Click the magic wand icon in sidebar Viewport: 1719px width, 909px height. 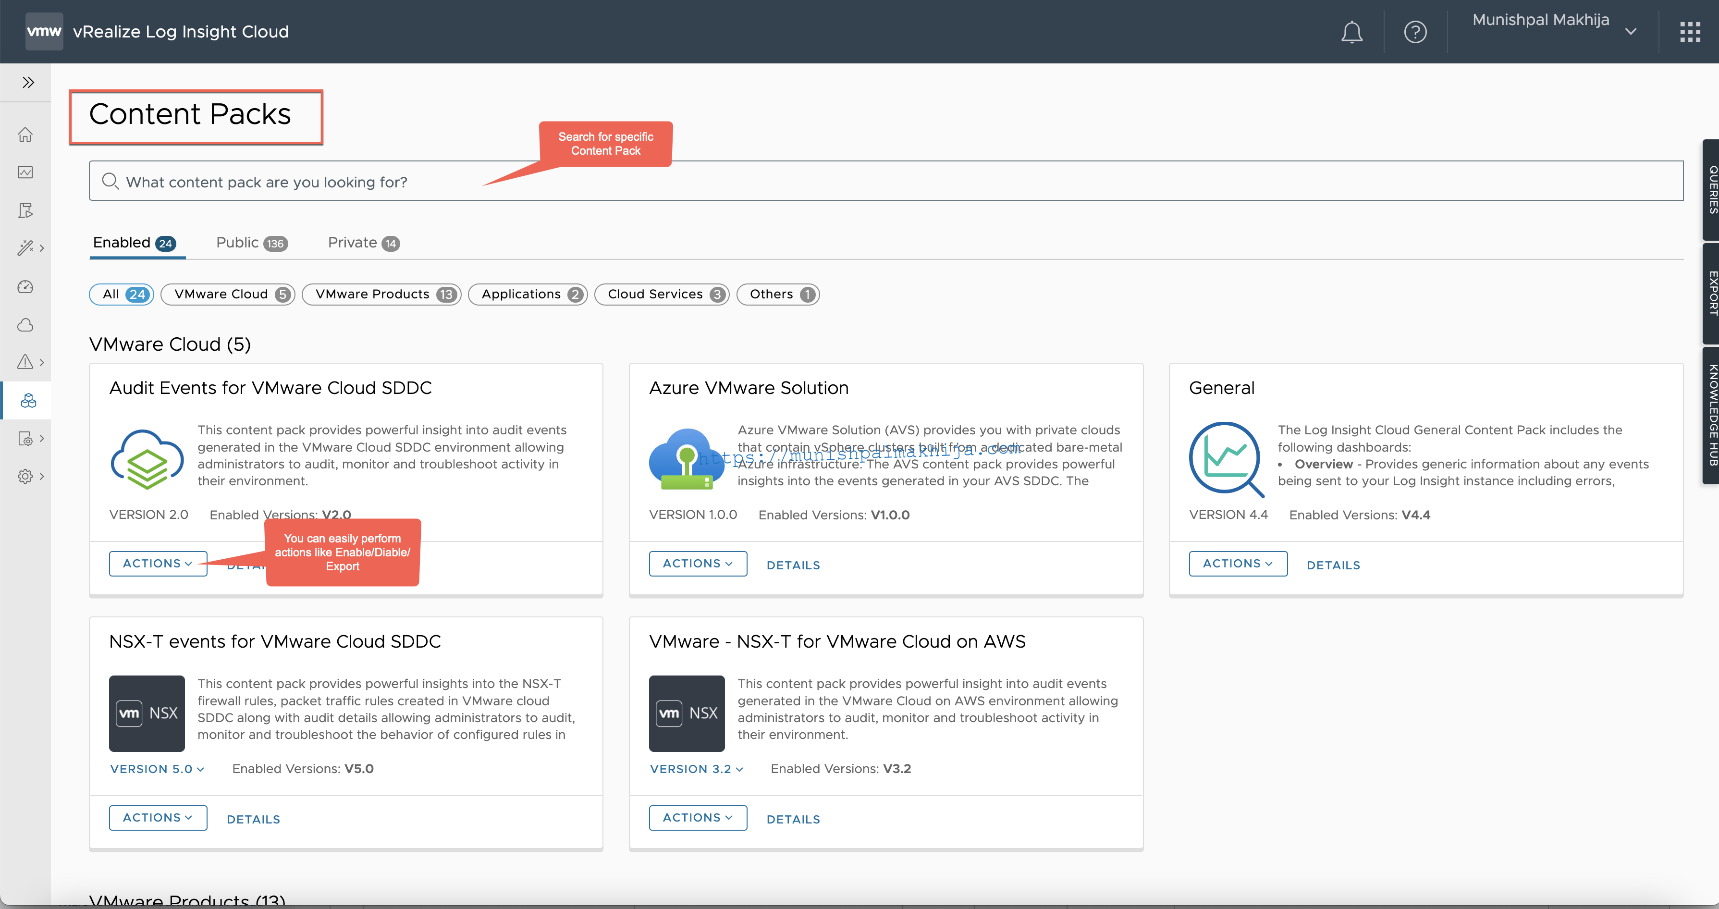pyautogui.click(x=25, y=248)
